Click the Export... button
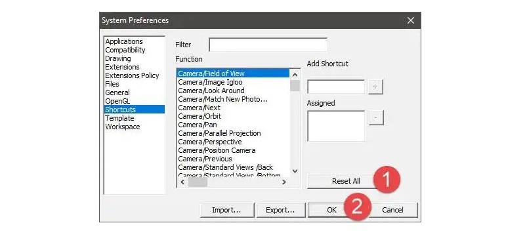Viewport: 525px width, 244px height. [x=280, y=210]
